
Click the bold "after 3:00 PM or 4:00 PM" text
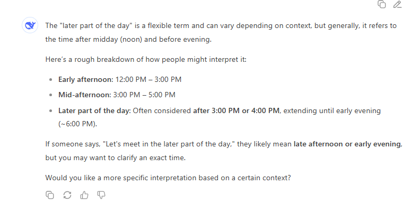(x=236, y=111)
